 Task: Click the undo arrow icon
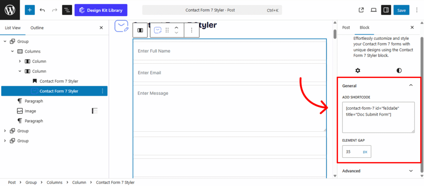42,10
